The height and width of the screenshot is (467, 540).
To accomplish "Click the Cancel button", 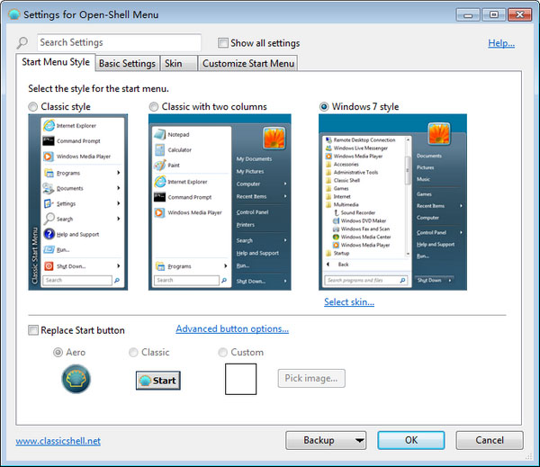I will point(490,441).
